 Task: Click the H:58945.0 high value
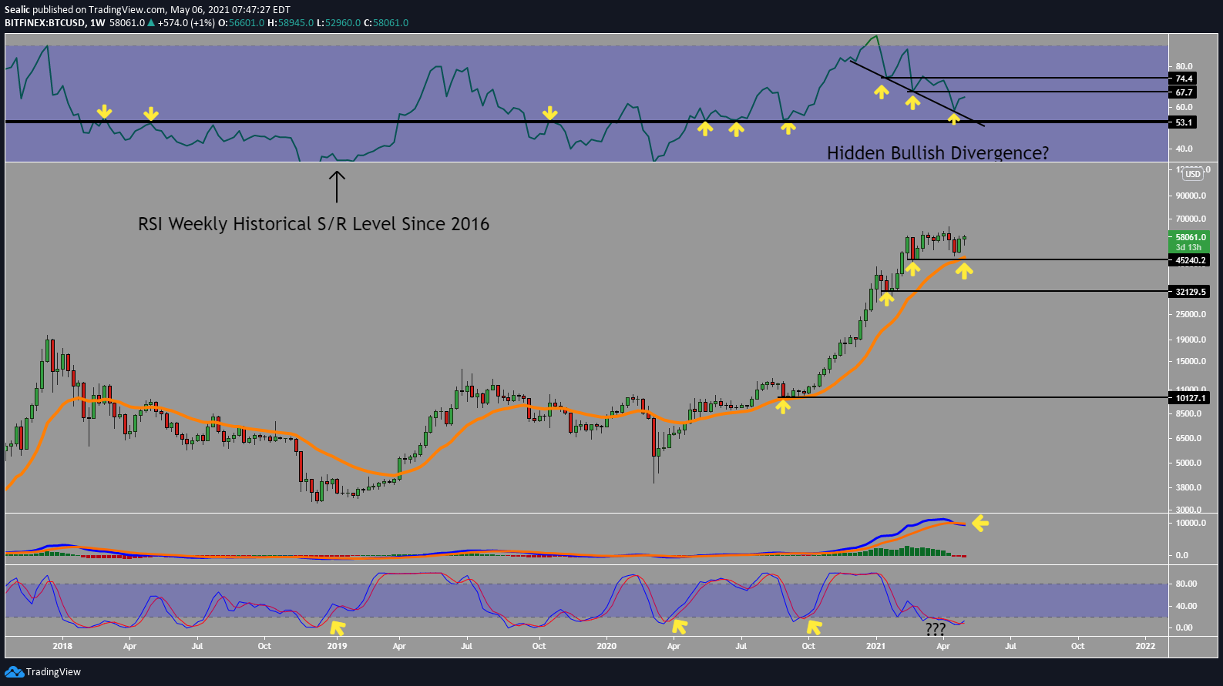[291, 23]
